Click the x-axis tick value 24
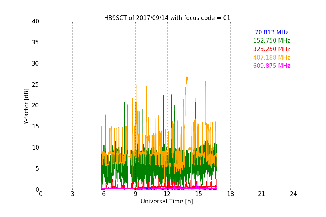The height and width of the screenshot is (217, 326). (293, 194)
